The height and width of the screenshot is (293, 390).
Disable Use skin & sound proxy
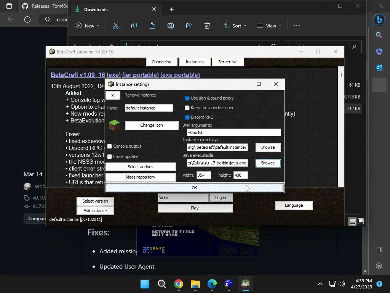[187, 98]
